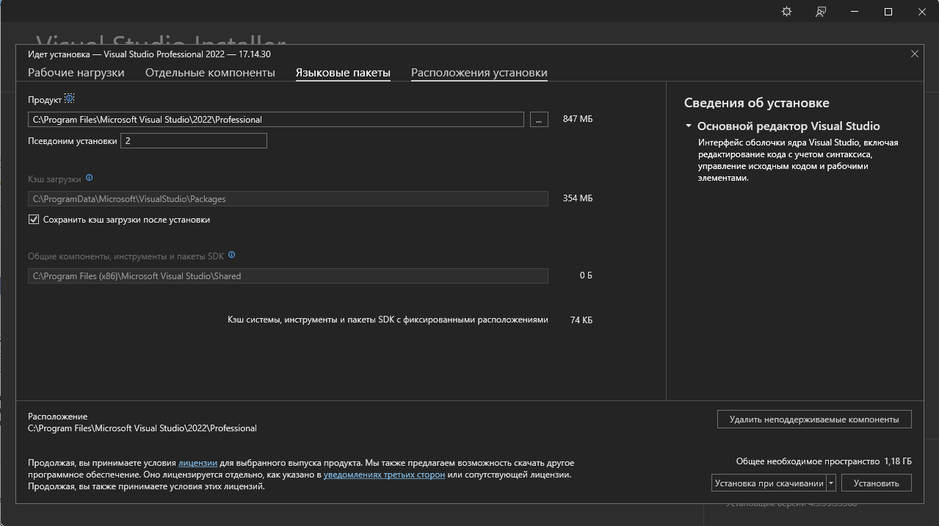Uncheck Сохранить кэш загрузки после установки
The height and width of the screenshot is (526, 939).
pyautogui.click(x=34, y=220)
